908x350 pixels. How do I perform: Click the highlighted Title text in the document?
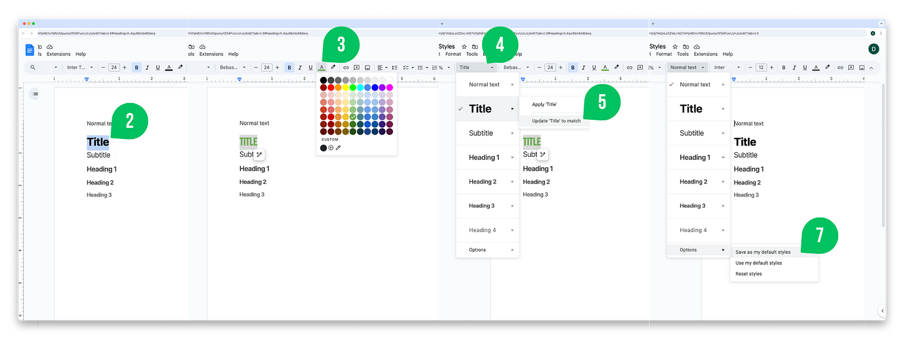pyautogui.click(x=98, y=142)
